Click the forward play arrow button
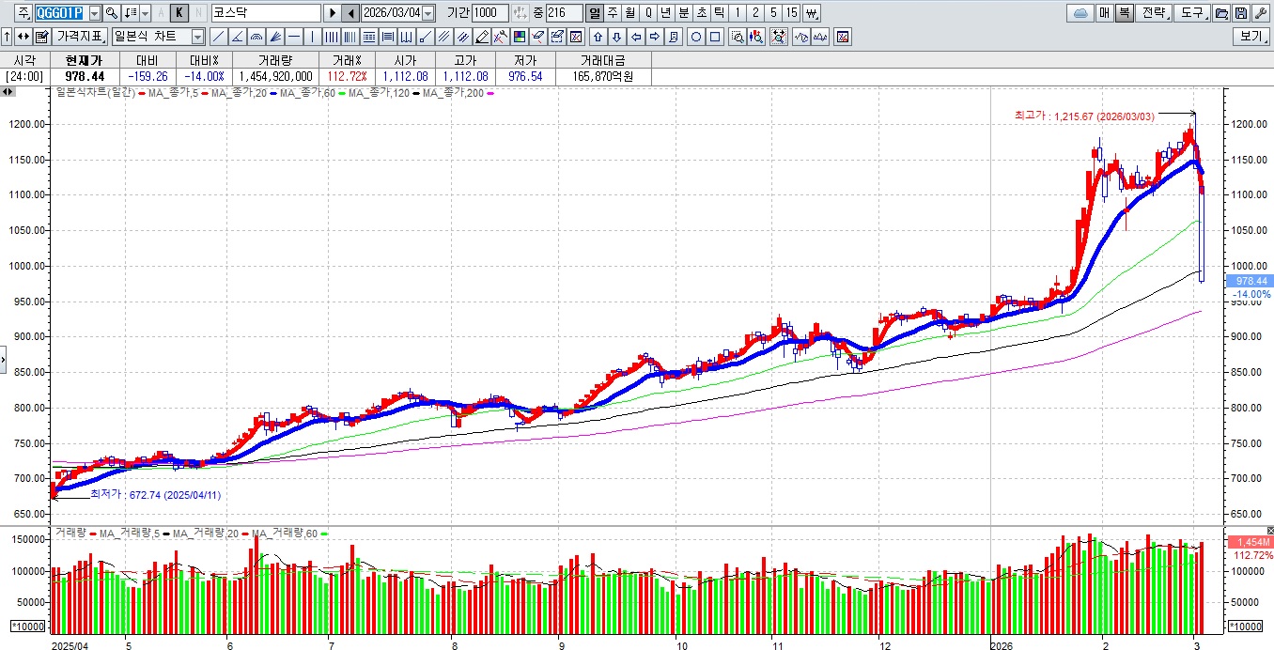The height and width of the screenshot is (650, 1274). 332,13
